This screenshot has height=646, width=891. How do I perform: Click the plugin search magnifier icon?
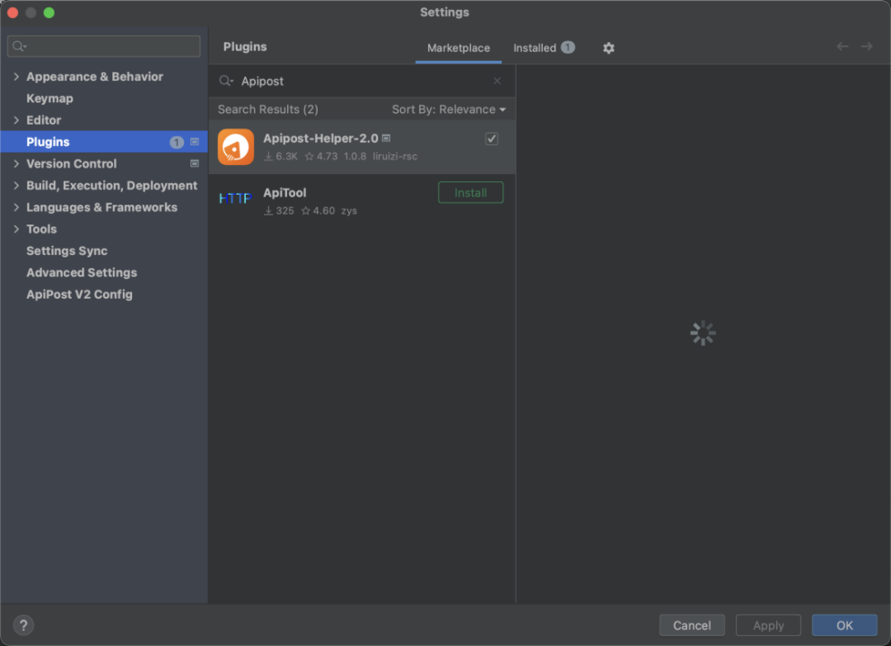point(225,81)
